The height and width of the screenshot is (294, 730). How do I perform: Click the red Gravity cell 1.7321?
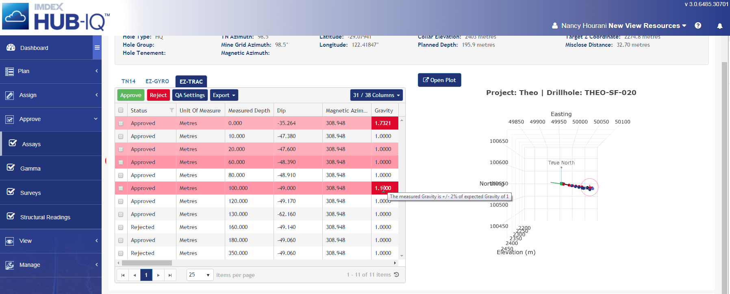coord(385,123)
